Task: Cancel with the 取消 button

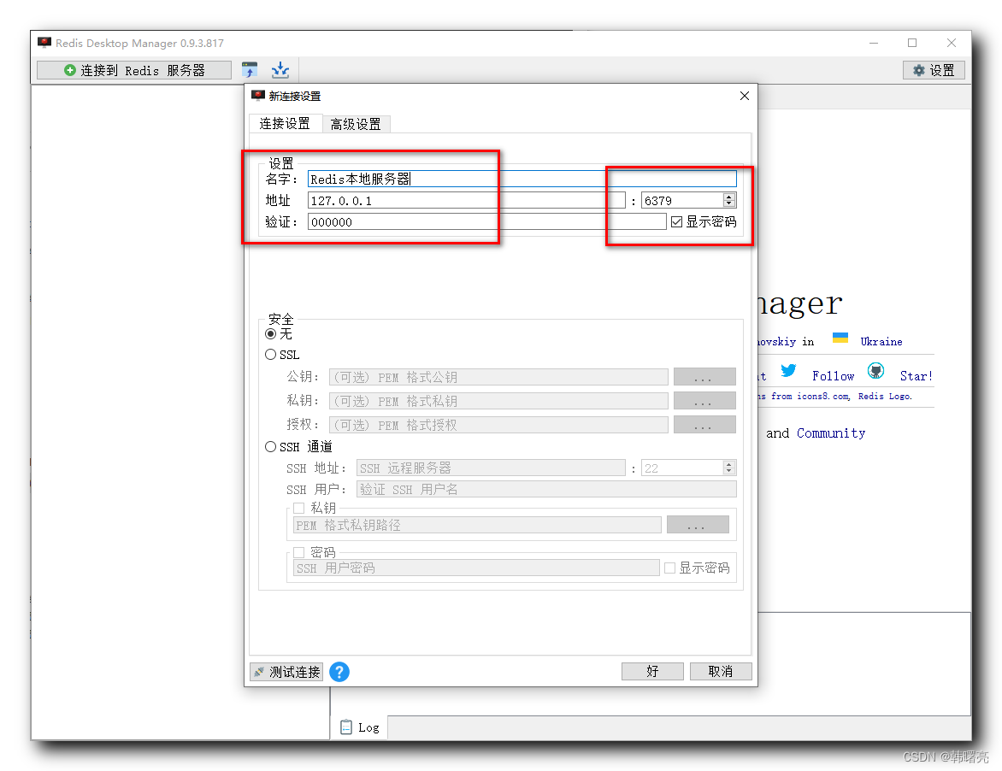Action: pyautogui.click(x=720, y=671)
